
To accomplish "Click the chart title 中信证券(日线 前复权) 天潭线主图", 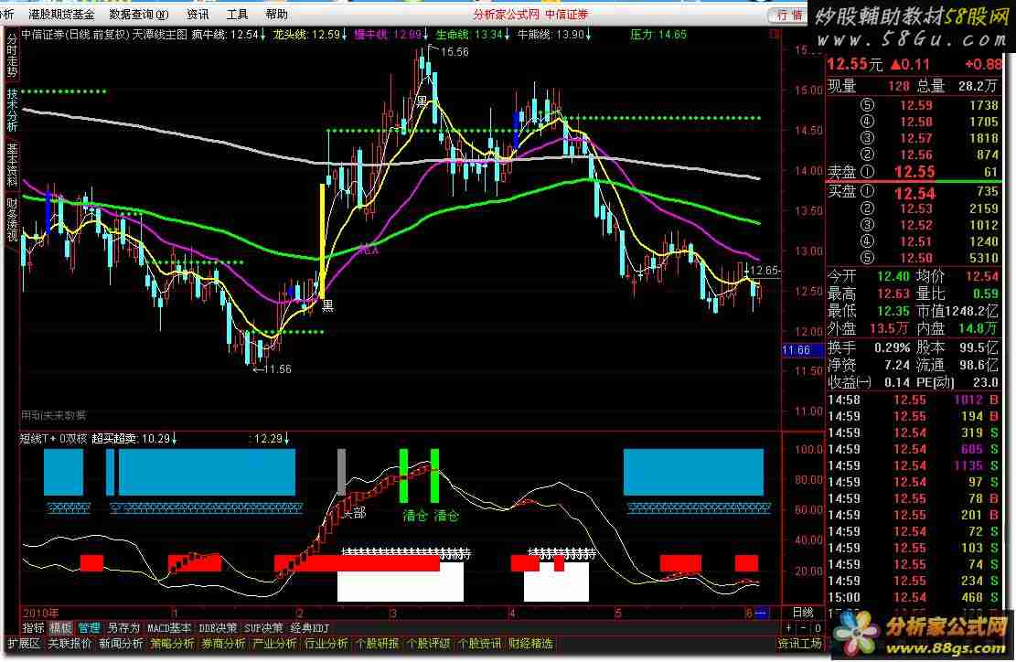I will tap(104, 35).
